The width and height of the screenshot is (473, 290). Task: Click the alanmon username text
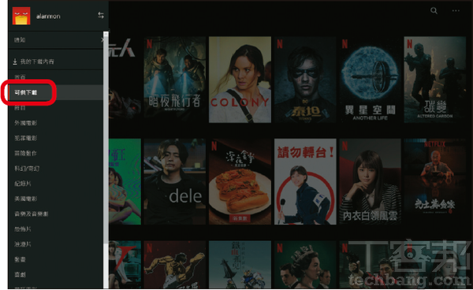(x=48, y=17)
